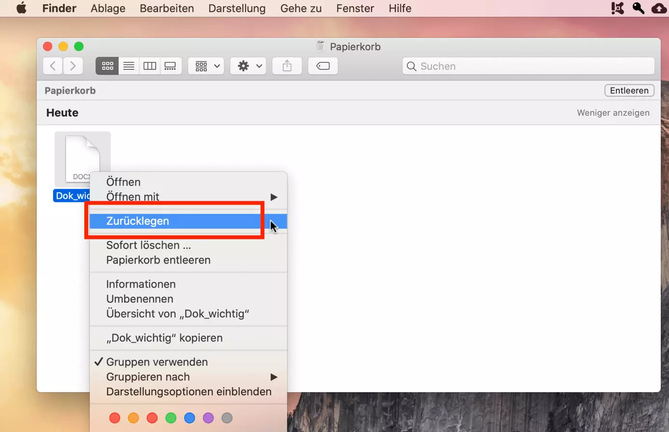Click the cloud upload menu bar icon
This screenshot has width=669, height=432.
(659, 8)
